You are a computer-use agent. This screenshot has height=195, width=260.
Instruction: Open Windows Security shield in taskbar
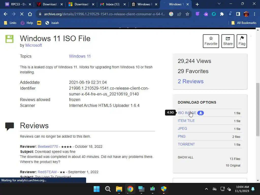164,189
